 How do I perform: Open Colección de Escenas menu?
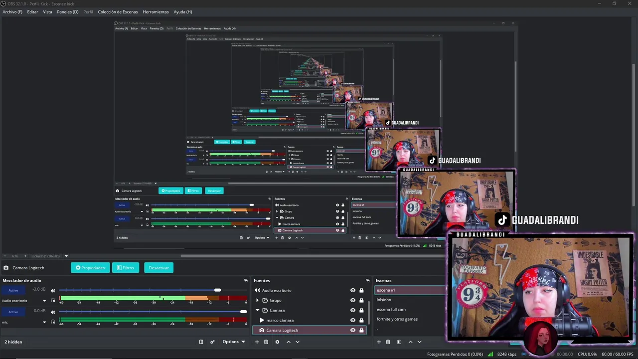(x=118, y=11)
